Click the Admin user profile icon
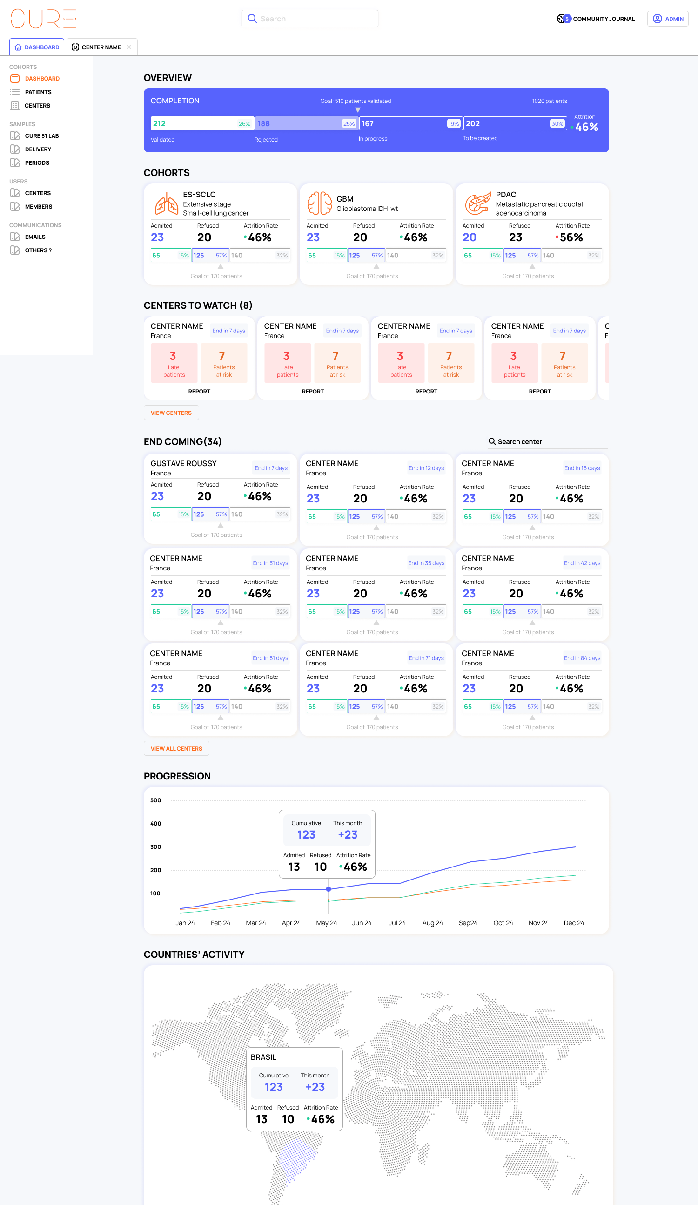This screenshot has width=698, height=1205. [658, 19]
